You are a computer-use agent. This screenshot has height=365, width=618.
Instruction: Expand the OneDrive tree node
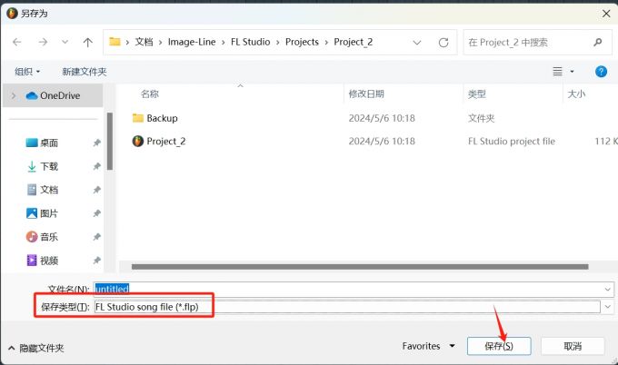point(14,95)
